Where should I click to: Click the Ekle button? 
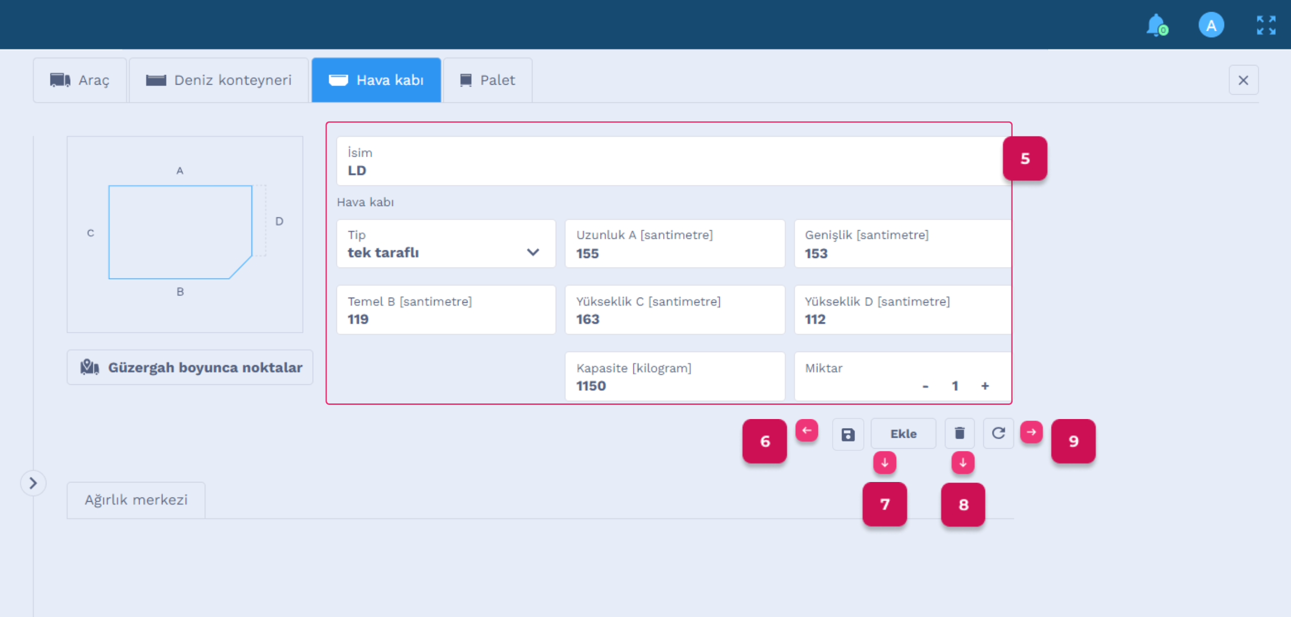click(x=903, y=434)
